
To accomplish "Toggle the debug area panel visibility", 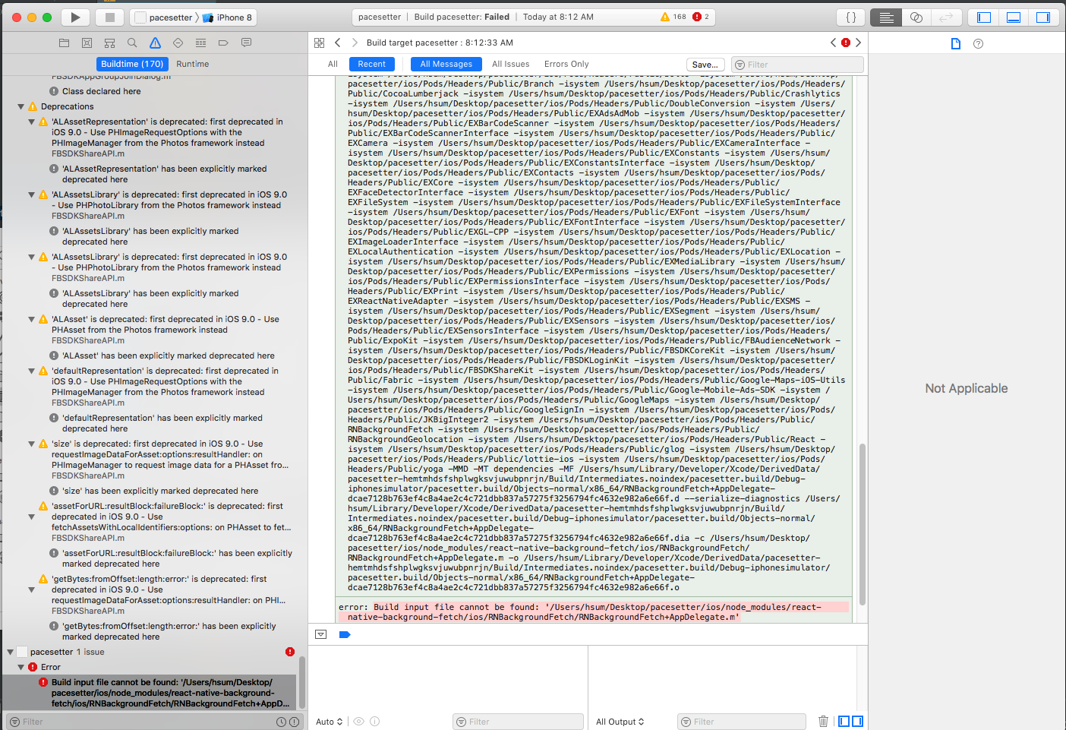I will click(x=1013, y=17).
